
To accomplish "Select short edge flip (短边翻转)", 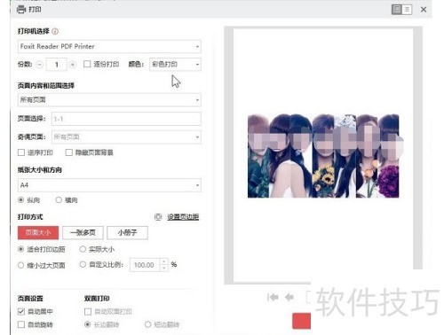I will [147, 324].
